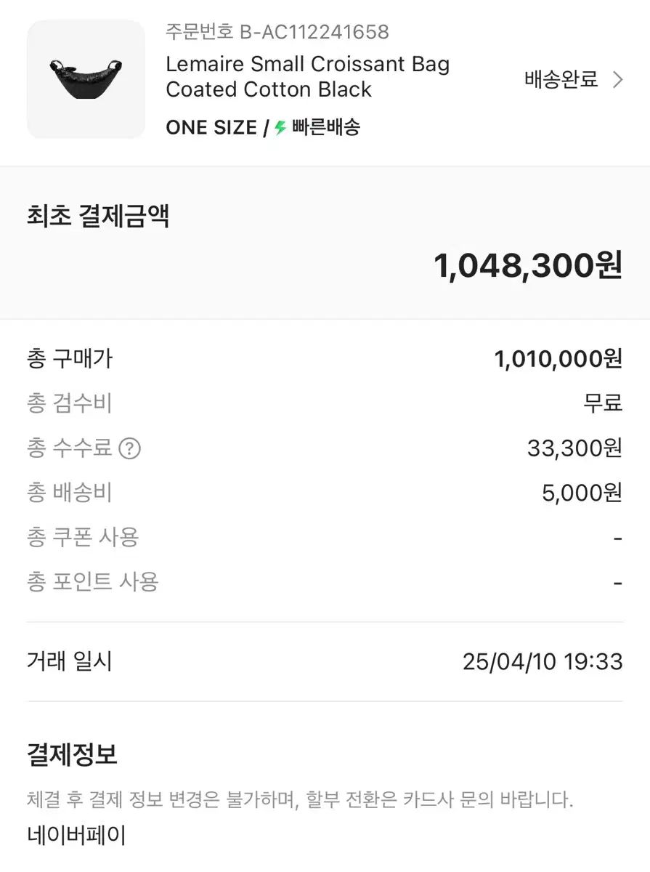The image size is (650, 872).
Task: Tap the ONE SIZE option label
Action: click(211, 128)
